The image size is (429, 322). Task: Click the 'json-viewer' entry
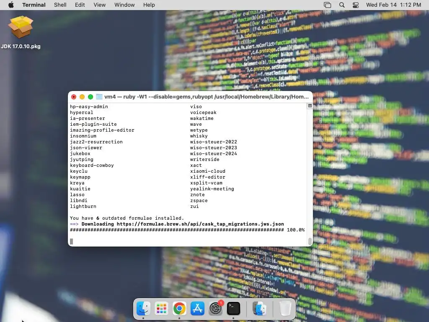(x=86, y=148)
